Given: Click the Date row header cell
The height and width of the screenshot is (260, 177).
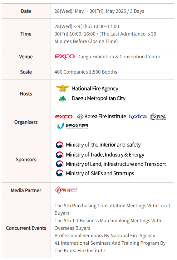Looking at the screenshot, I should [26, 11].
